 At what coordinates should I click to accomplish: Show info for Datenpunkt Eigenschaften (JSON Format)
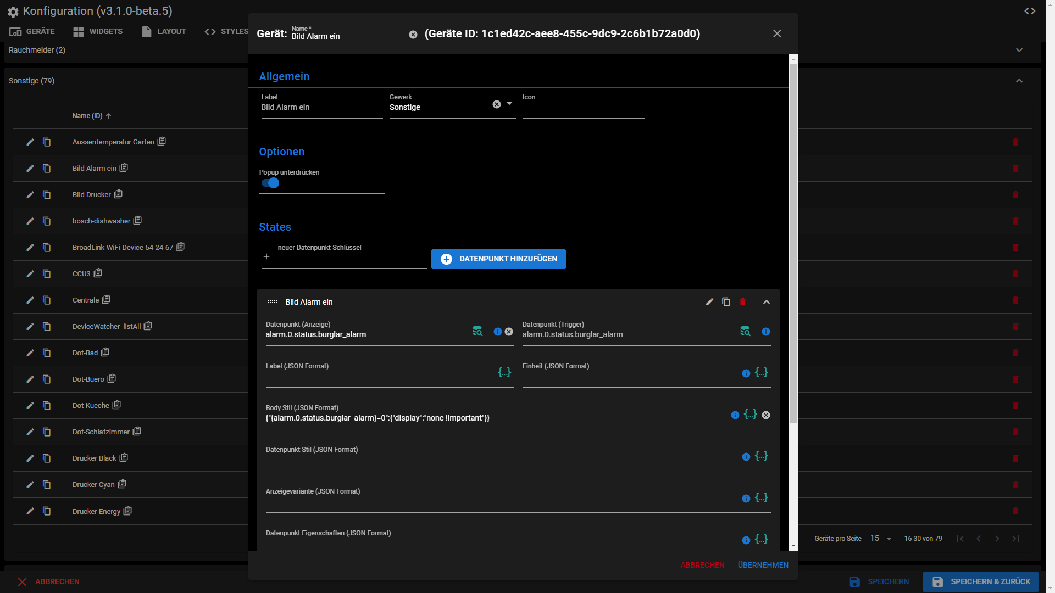point(746,540)
